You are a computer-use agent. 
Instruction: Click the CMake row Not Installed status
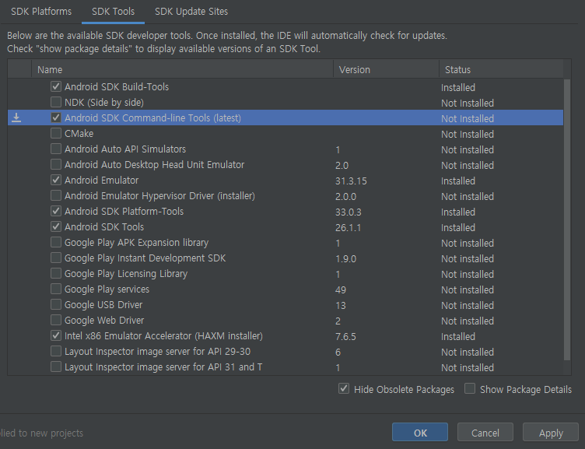[x=468, y=135]
